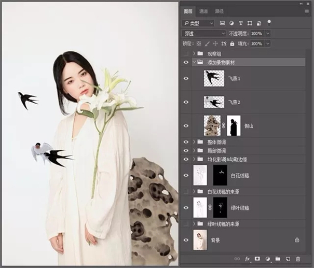Viewport: 314px width, 268px height.
Task: Expand the 整体微调 group
Action: click(194, 142)
